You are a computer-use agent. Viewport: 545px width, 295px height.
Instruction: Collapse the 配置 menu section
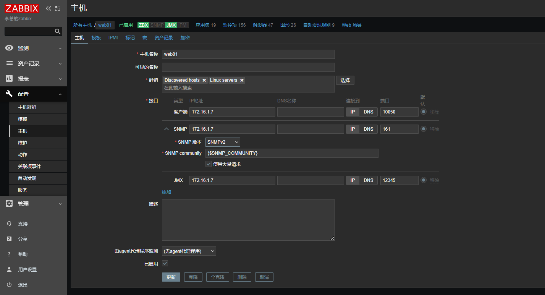60,94
